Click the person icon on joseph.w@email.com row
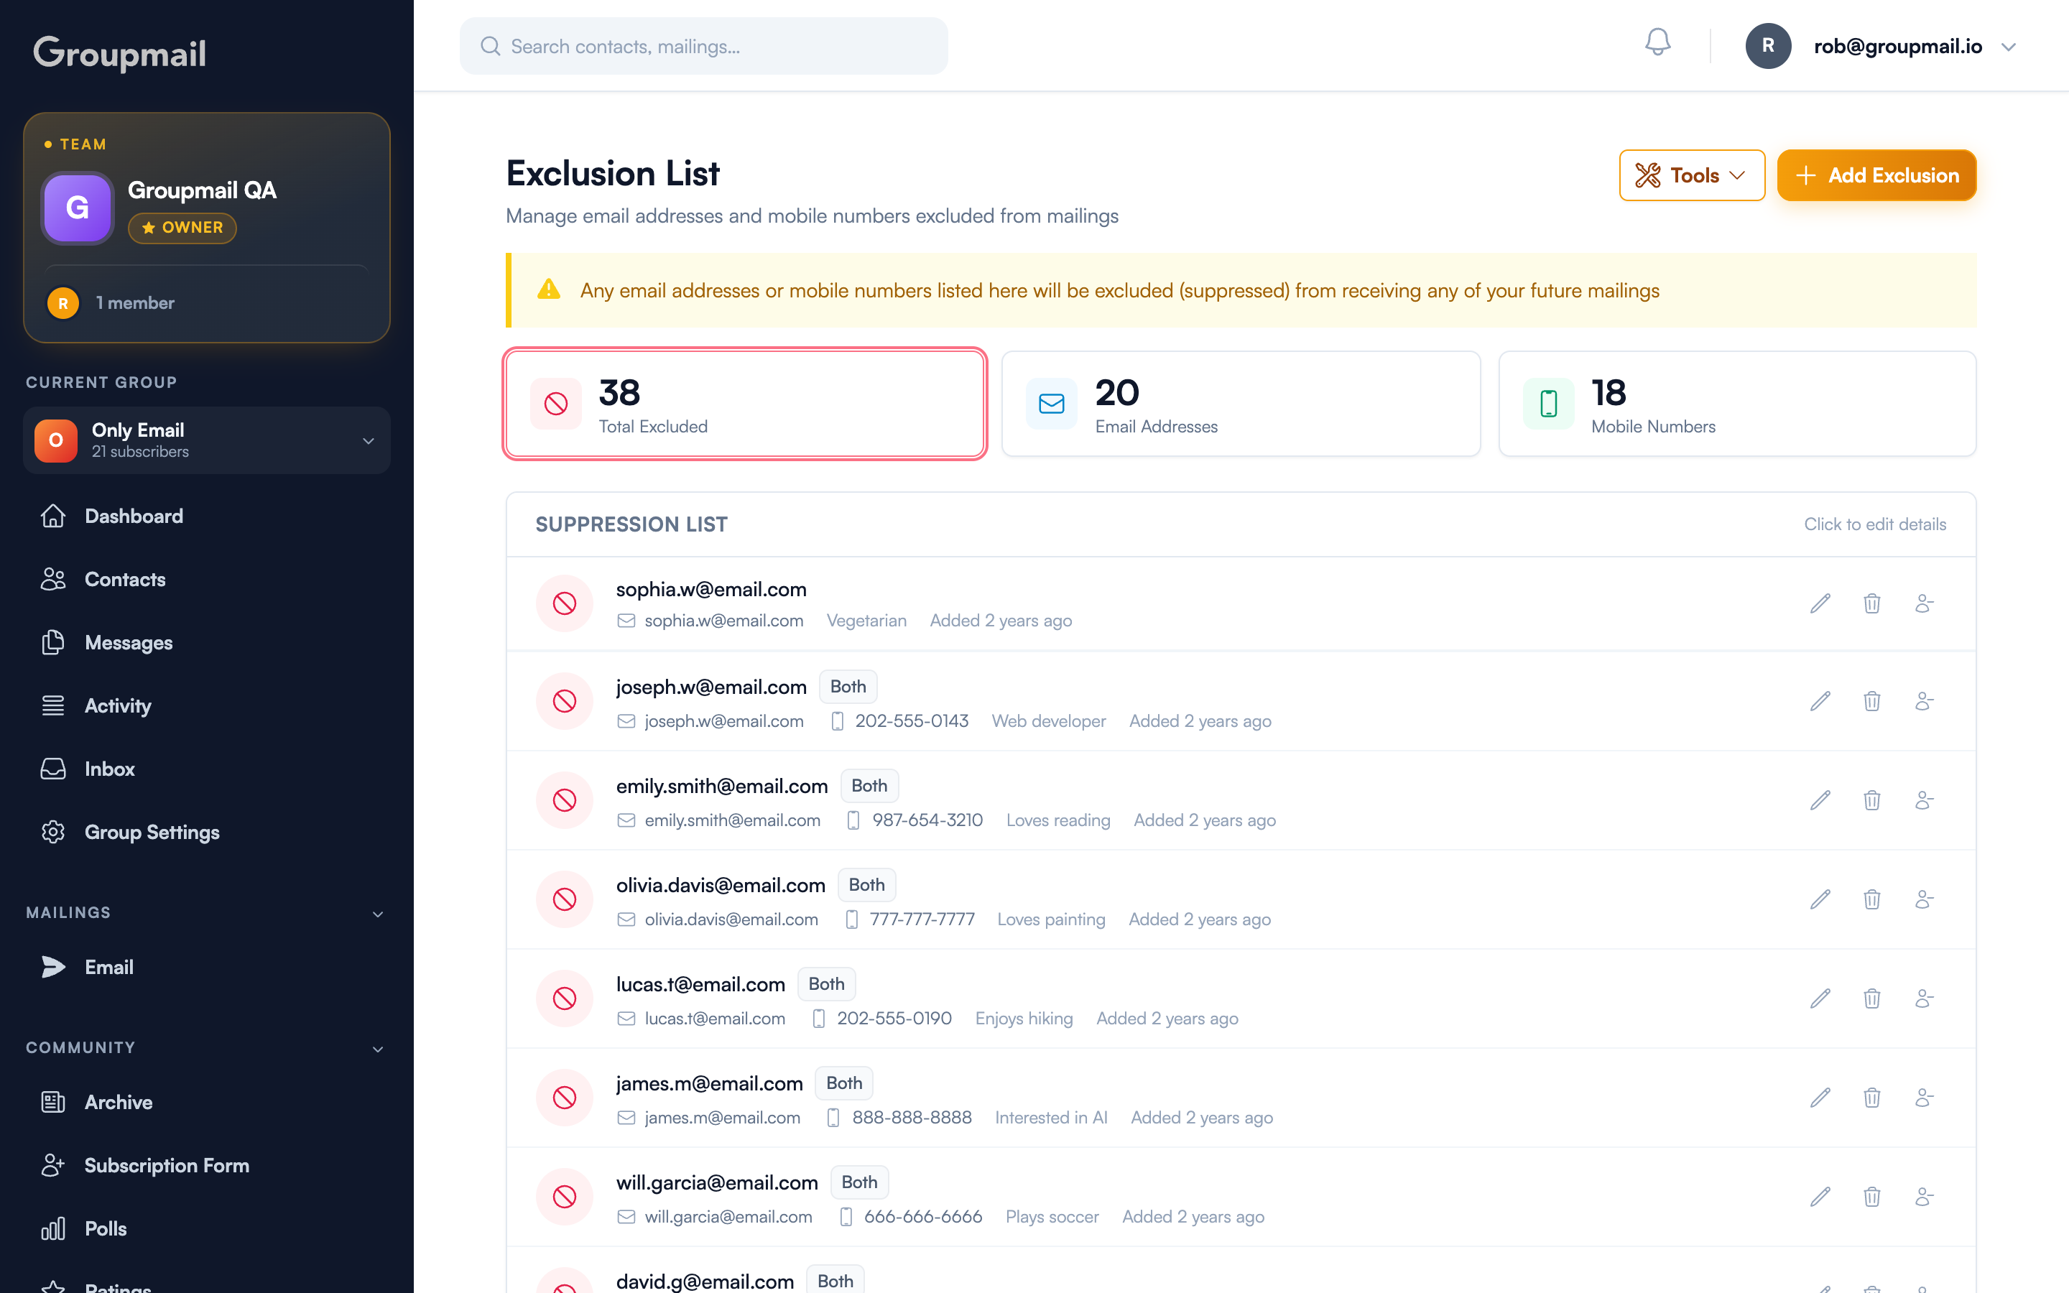 [x=1924, y=701]
